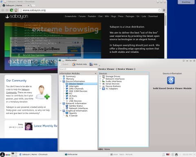
Task: Open the Screenshots navigation link
Action: click(x=71, y=16)
